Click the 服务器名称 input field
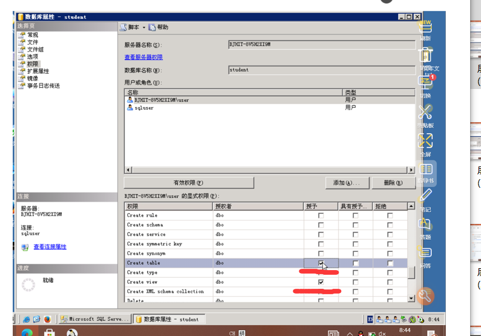 [x=322, y=44]
